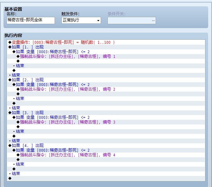Viewport: 212px width, 187px height.
Task: Select outer 结束 line closing [4. ] 出现 block
Action: click(106, 174)
